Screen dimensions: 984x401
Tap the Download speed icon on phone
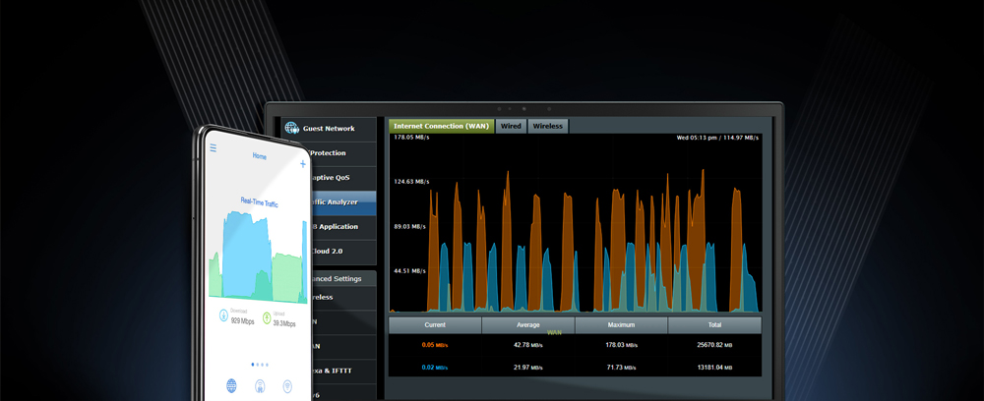pyautogui.click(x=223, y=315)
